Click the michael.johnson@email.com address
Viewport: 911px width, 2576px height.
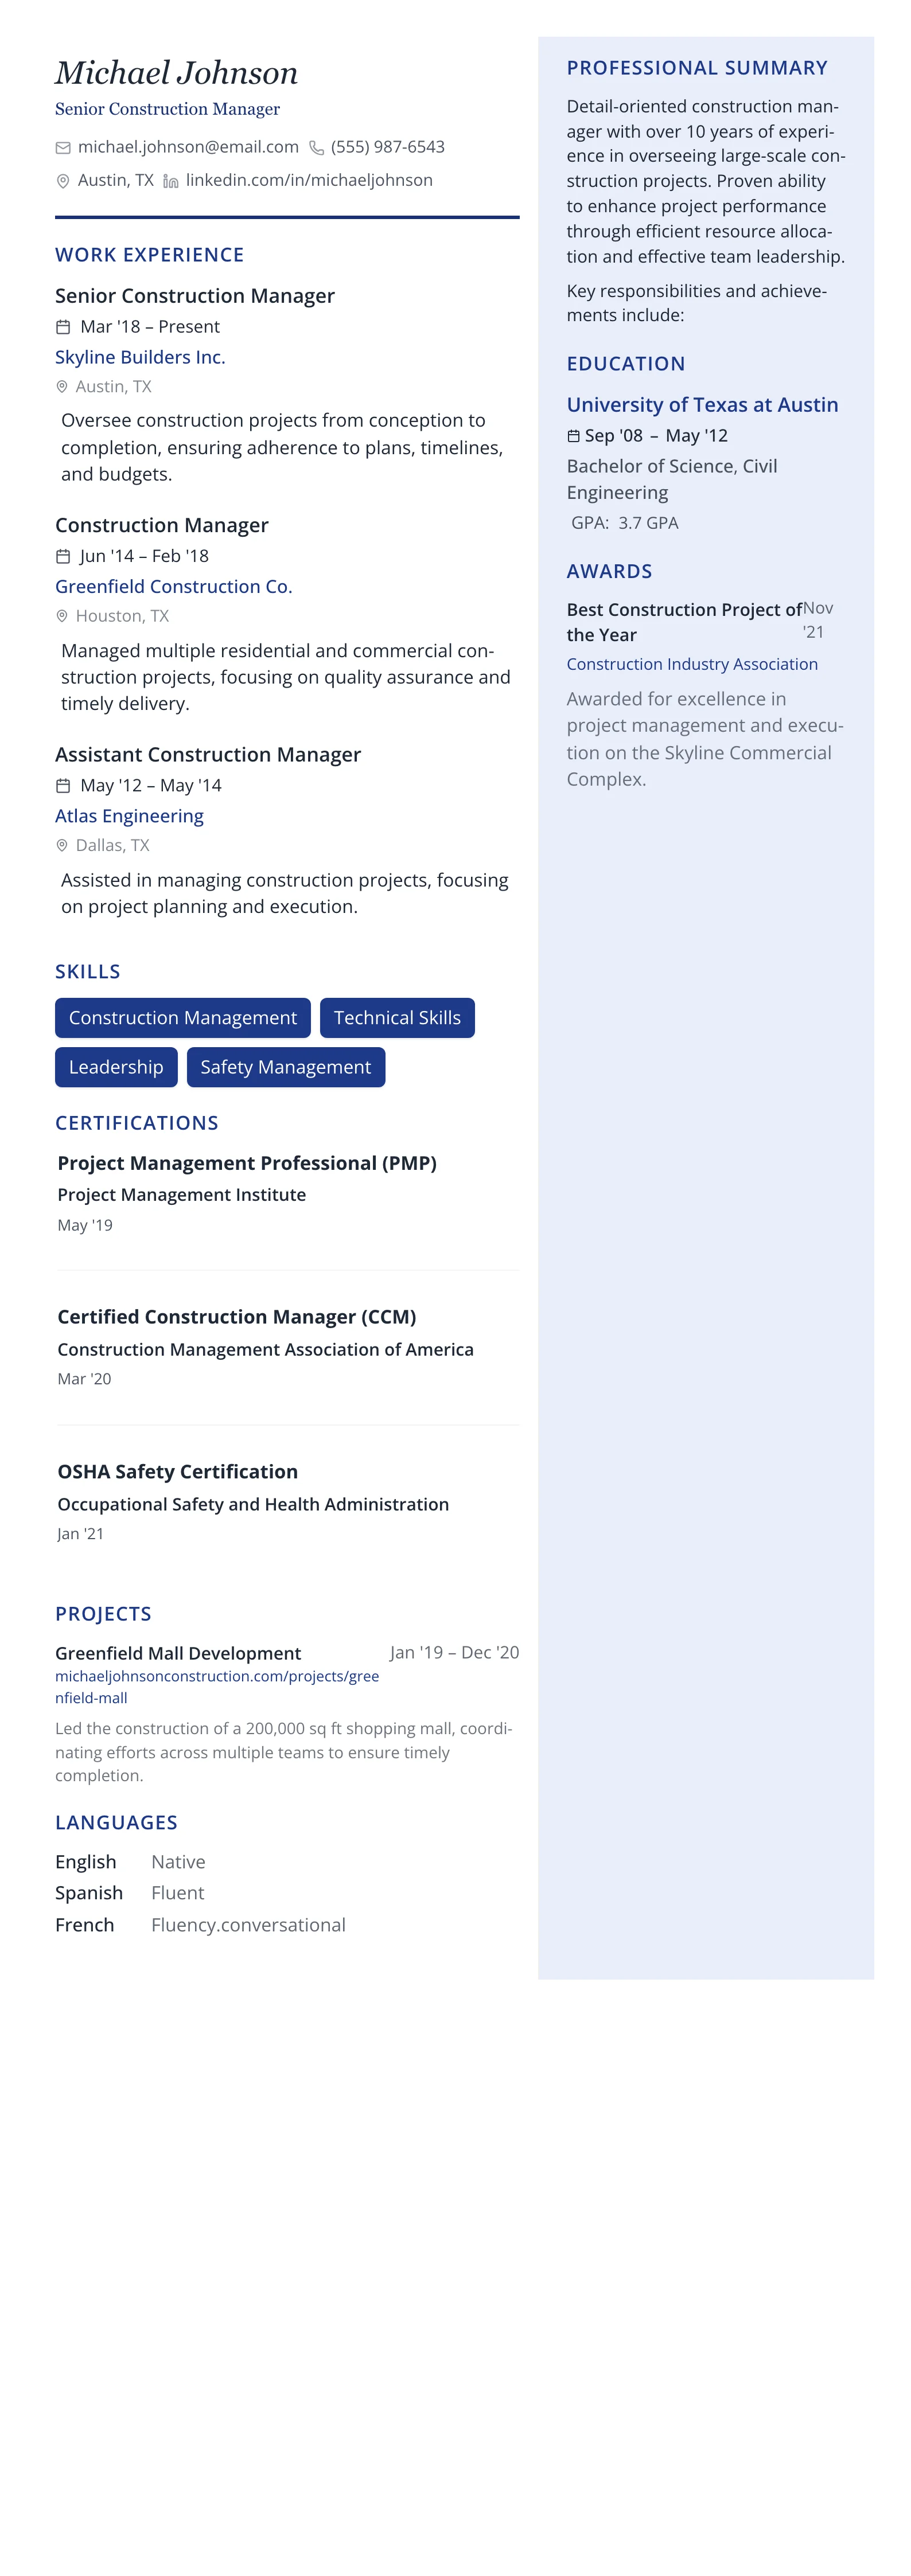click(188, 147)
